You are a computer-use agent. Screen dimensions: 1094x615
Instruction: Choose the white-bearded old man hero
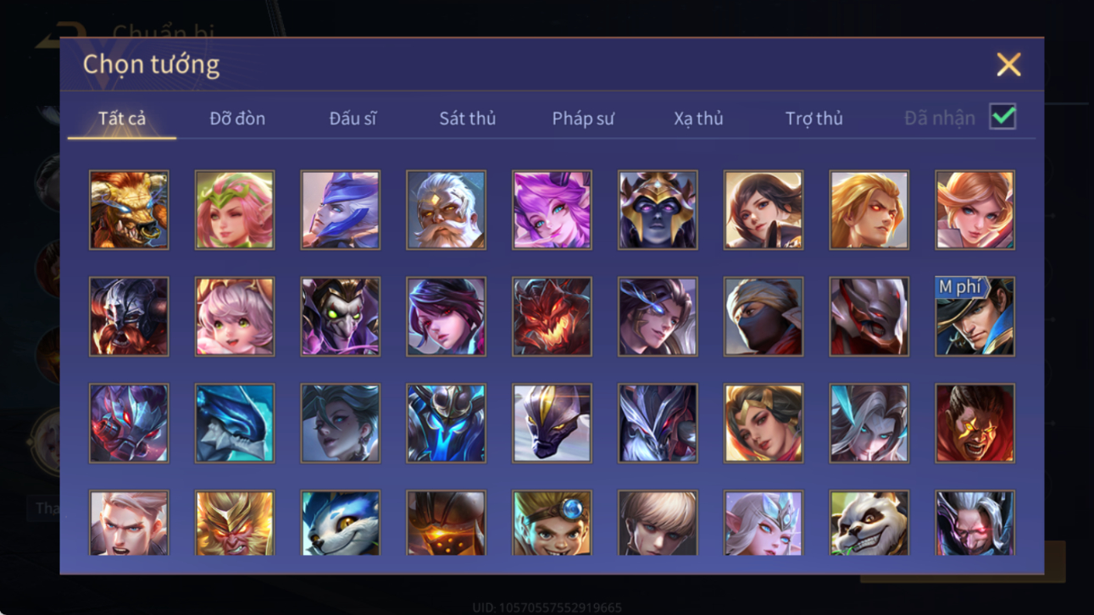coord(446,210)
